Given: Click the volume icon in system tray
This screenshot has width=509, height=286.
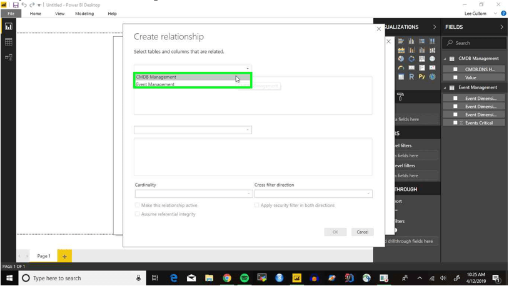Looking at the screenshot, I should click(443, 279).
